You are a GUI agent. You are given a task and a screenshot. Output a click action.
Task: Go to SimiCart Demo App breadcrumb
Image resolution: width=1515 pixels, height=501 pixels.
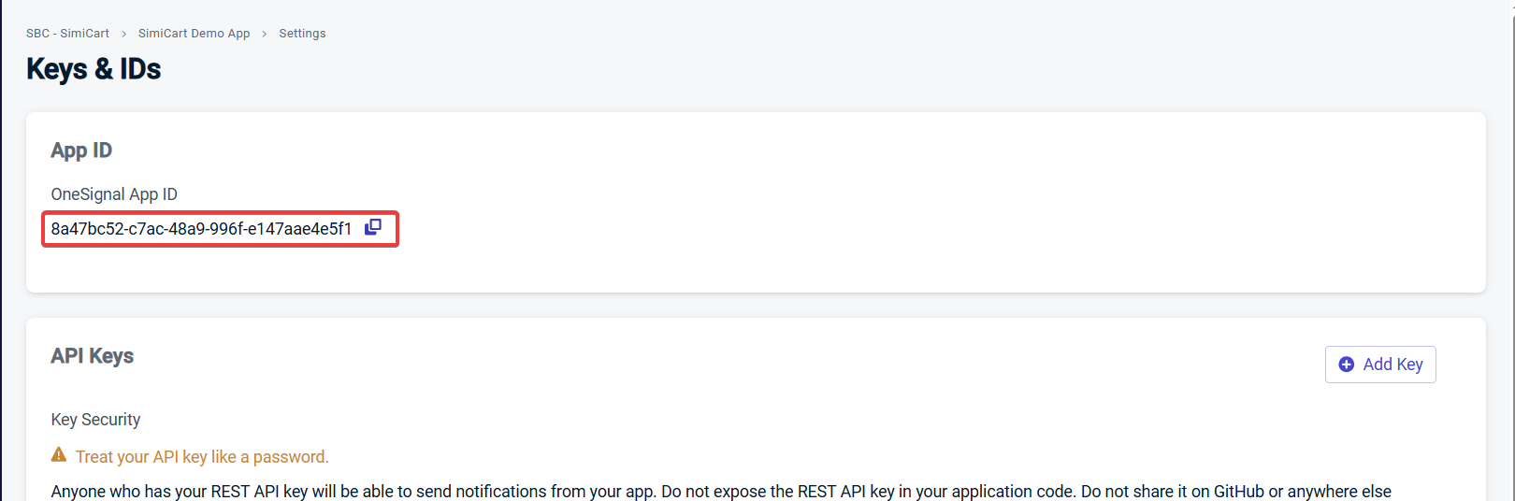194,34
